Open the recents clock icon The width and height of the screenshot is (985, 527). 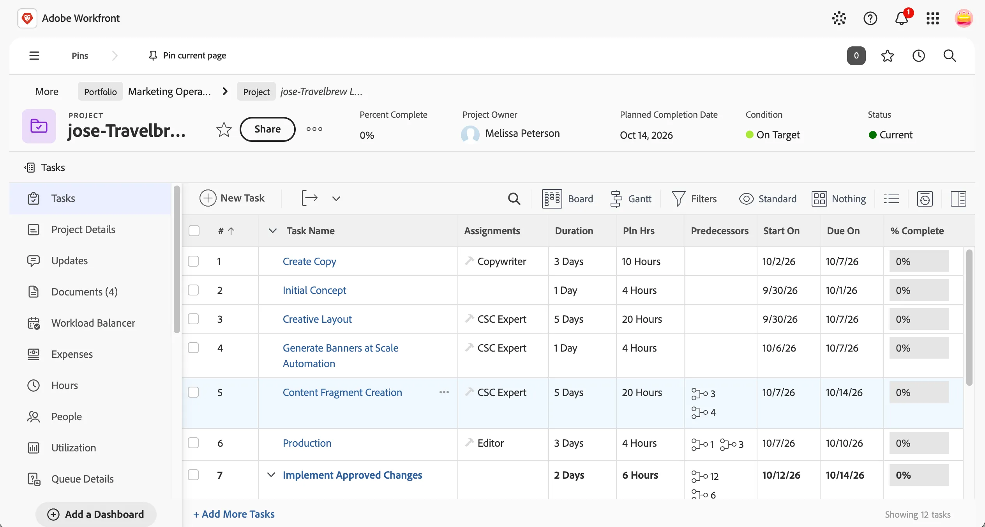918,56
